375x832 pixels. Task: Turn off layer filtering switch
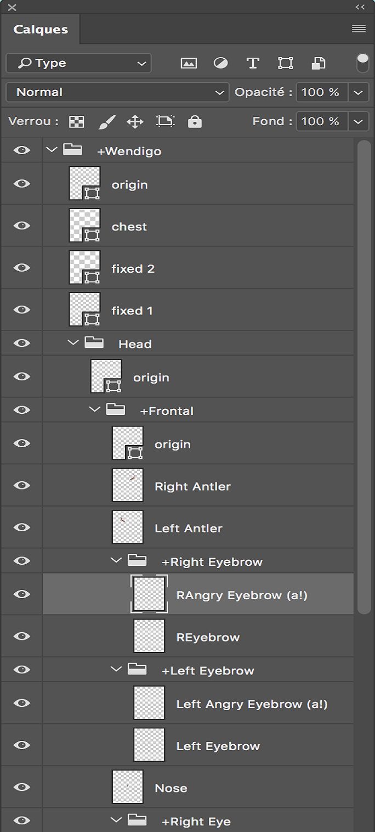point(362,63)
